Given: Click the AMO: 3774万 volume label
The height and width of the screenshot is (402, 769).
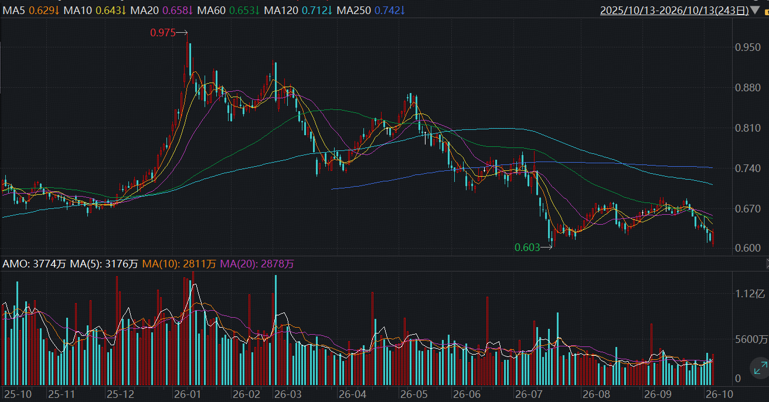Looking at the screenshot, I should click(35, 264).
